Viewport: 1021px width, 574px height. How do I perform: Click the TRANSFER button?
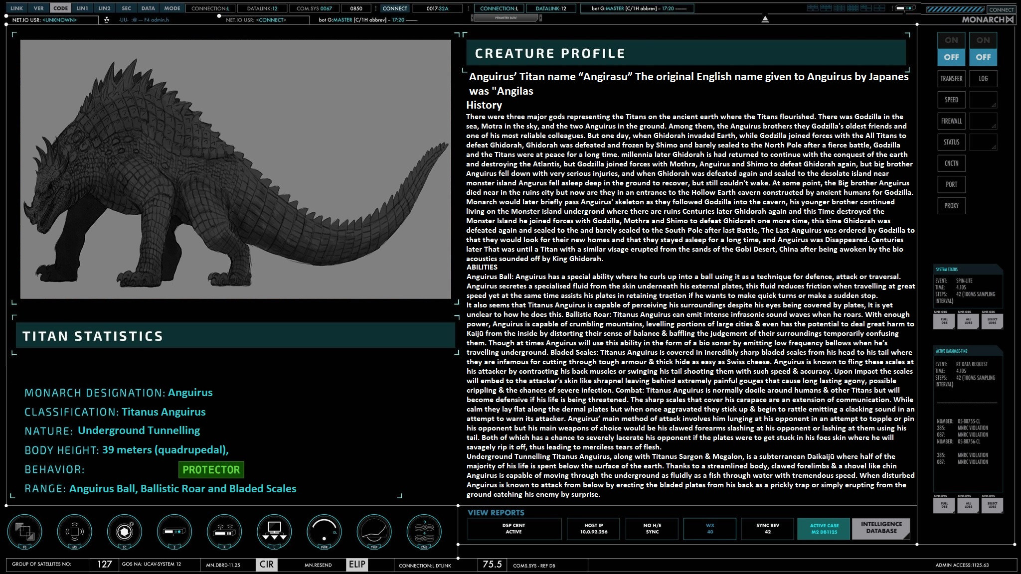(951, 79)
